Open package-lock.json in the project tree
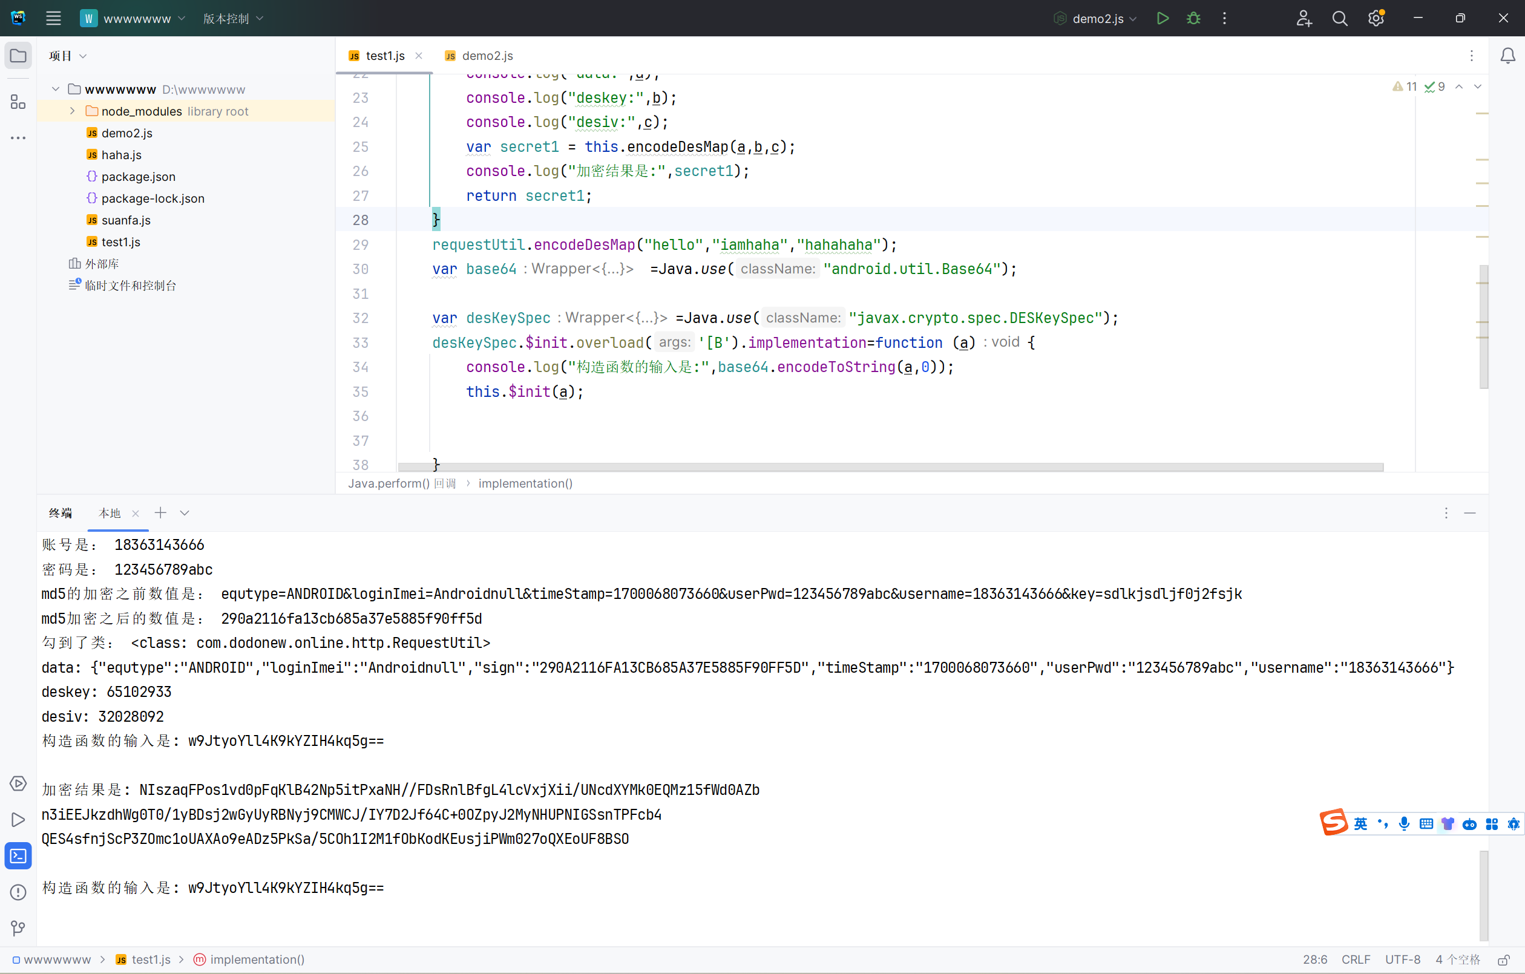Viewport: 1525px width, 974px height. (152, 198)
